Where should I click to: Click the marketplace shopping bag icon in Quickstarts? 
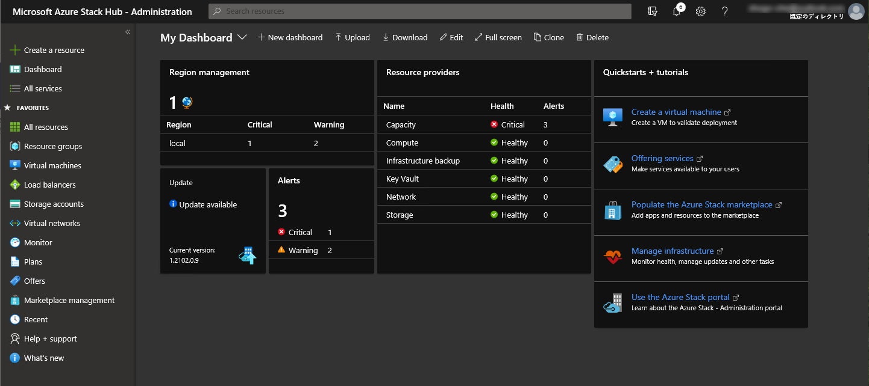613,210
